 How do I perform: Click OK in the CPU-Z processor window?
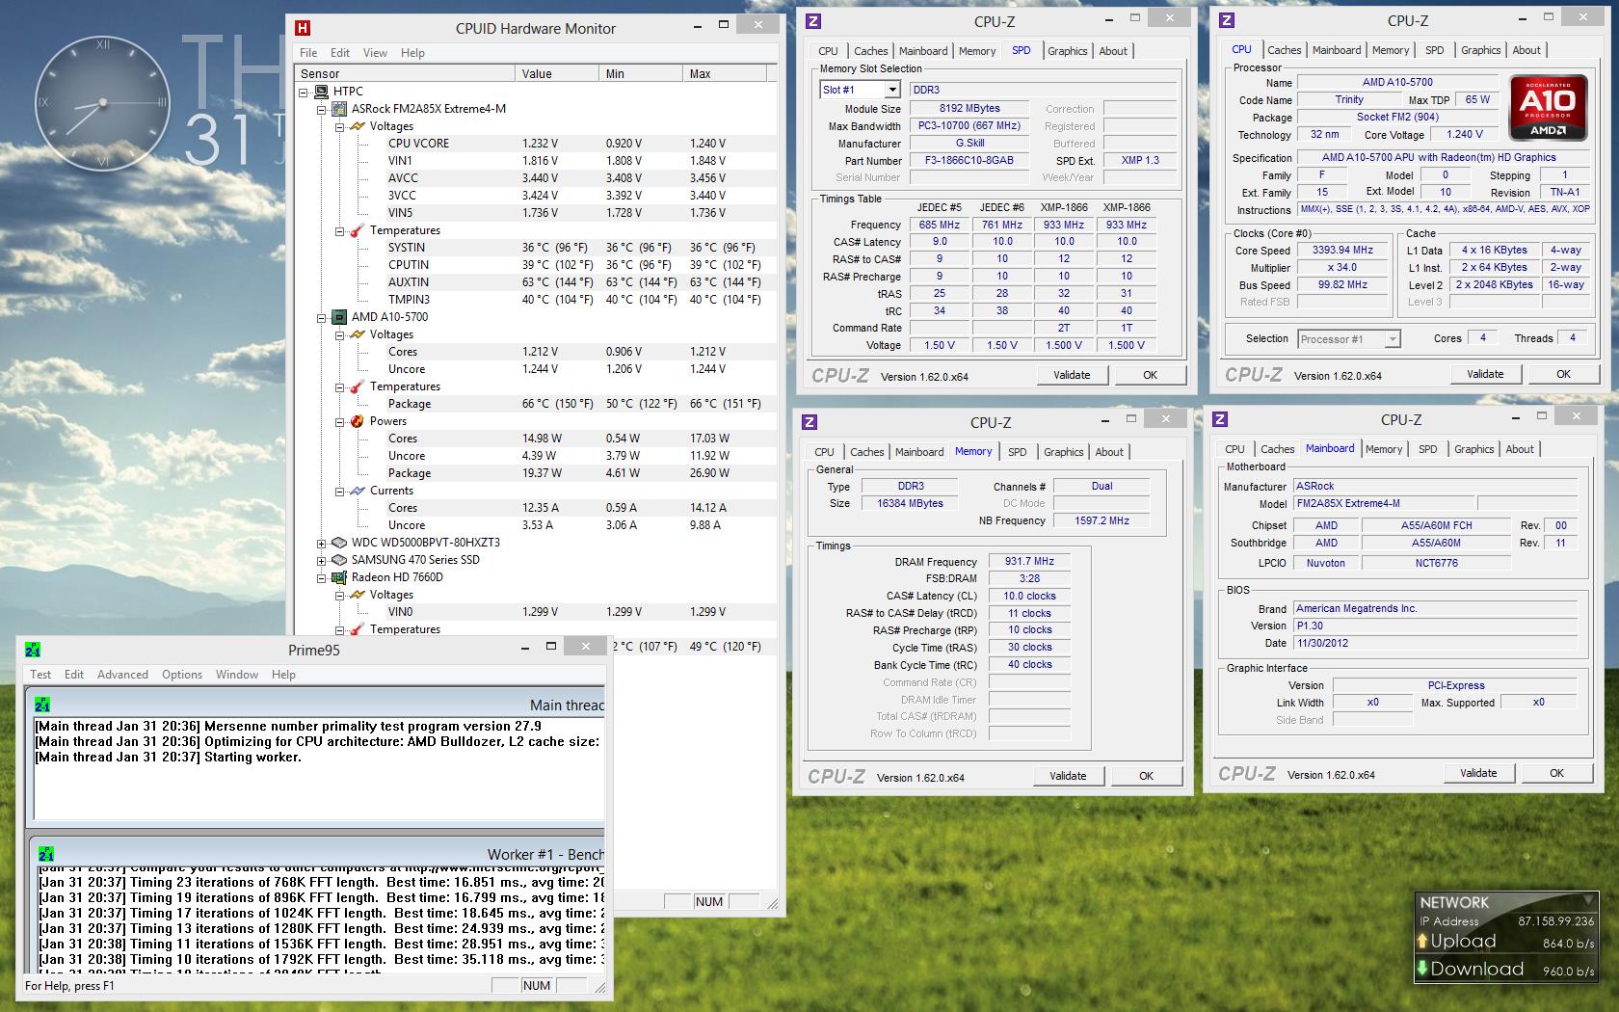pyautogui.click(x=1563, y=374)
